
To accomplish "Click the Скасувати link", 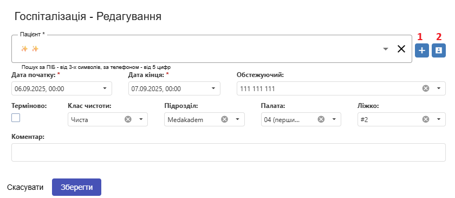I will (x=25, y=187).
